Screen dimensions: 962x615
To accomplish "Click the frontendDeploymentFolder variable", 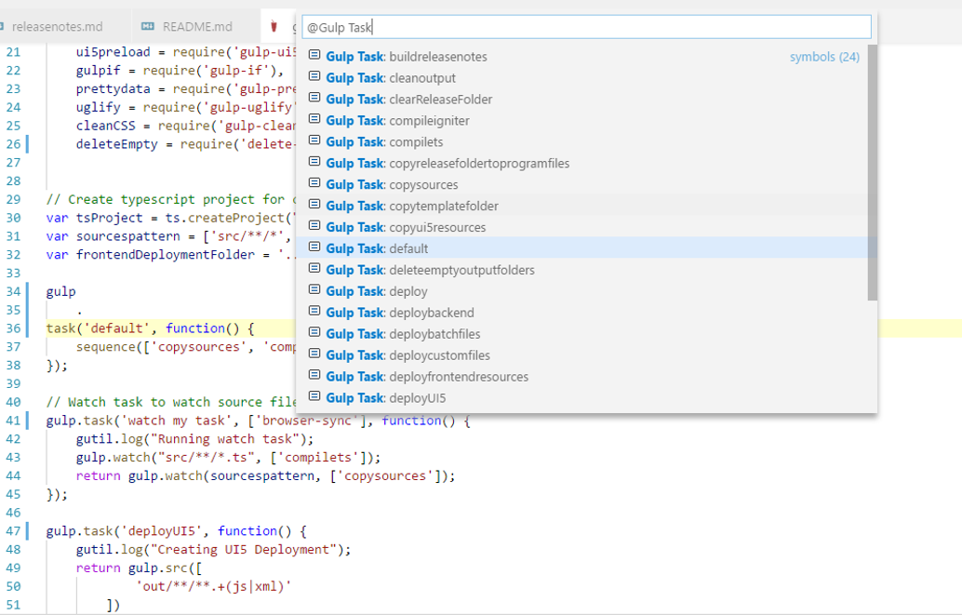I will tap(165, 255).
